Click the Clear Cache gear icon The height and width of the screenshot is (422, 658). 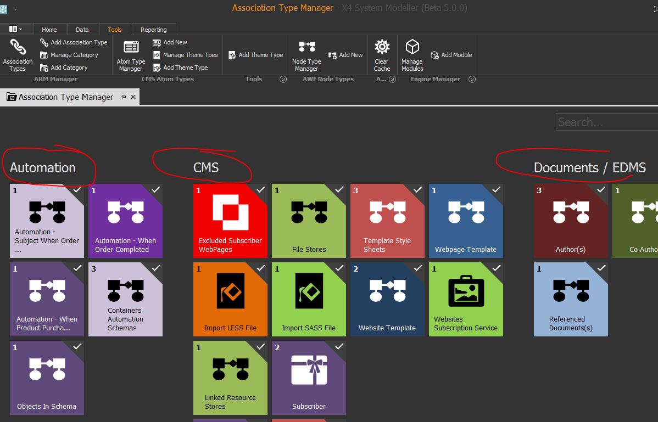coord(382,47)
